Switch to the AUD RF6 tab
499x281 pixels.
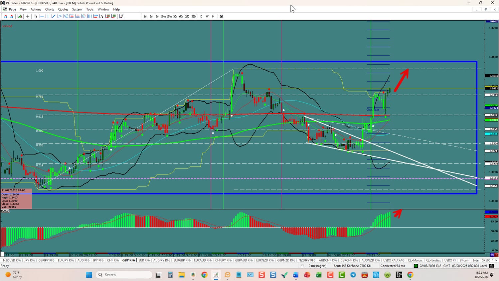(x=83, y=260)
